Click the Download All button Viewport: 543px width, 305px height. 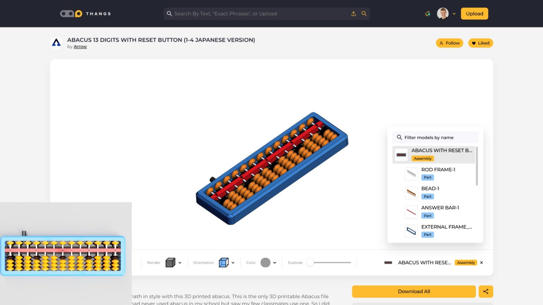point(414,291)
